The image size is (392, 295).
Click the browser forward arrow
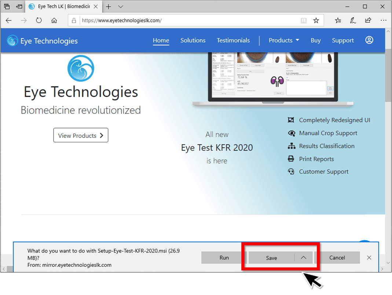pyautogui.click(x=24, y=21)
